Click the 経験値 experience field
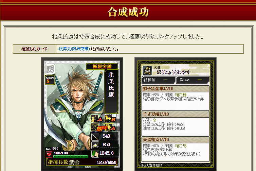Viewport: 256px width, 171px height. pyautogui.click(x=159, y=80)
